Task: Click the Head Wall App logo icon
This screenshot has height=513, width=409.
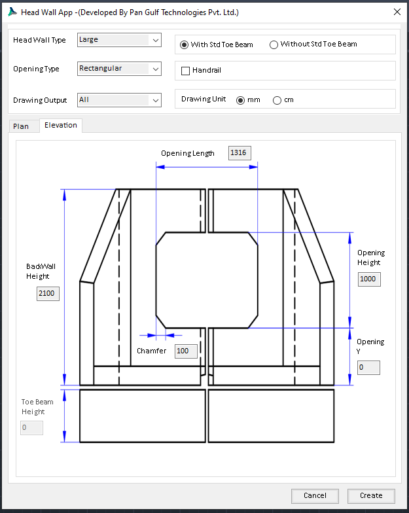Action: [x=12, y=12]
